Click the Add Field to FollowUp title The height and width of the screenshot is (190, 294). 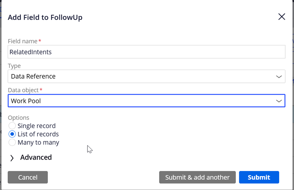click(45, 17)
